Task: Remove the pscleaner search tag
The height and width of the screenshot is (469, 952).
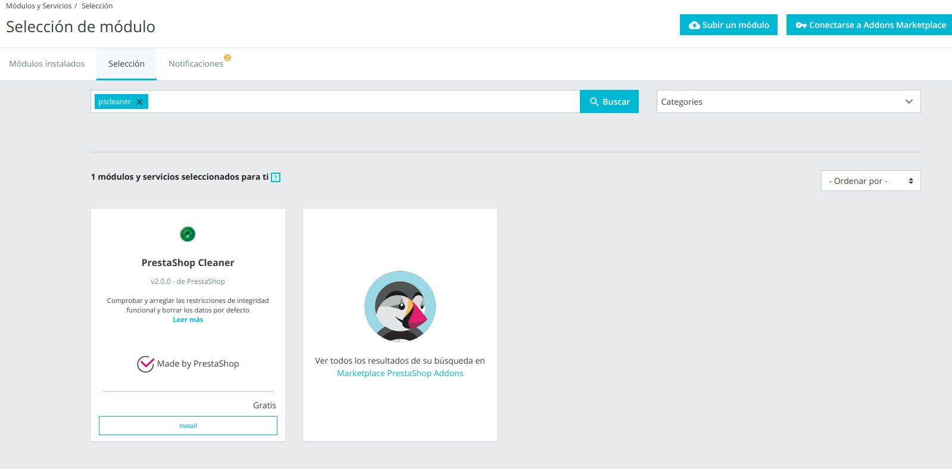Action: (139, 102)
